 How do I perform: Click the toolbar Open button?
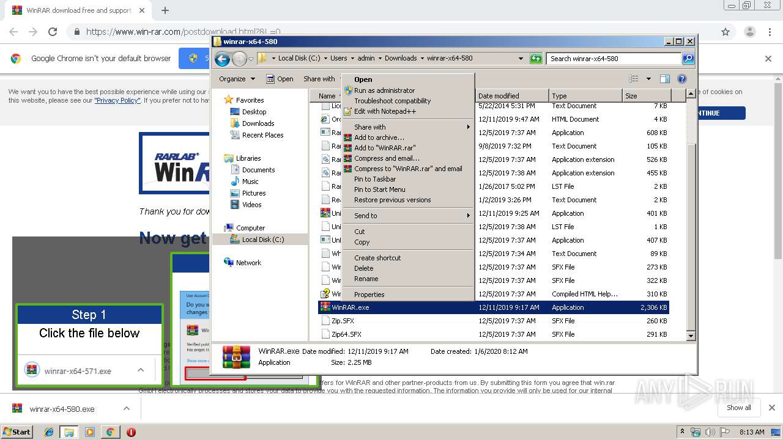(x=280, y=79)
